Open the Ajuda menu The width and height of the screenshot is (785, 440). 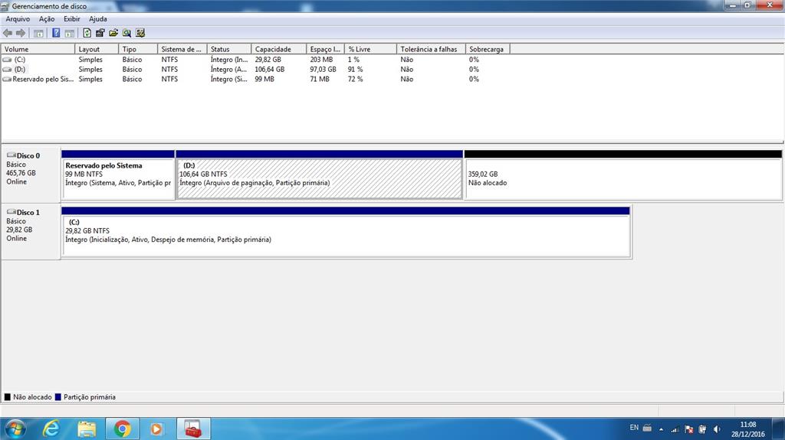coord(97,19)
